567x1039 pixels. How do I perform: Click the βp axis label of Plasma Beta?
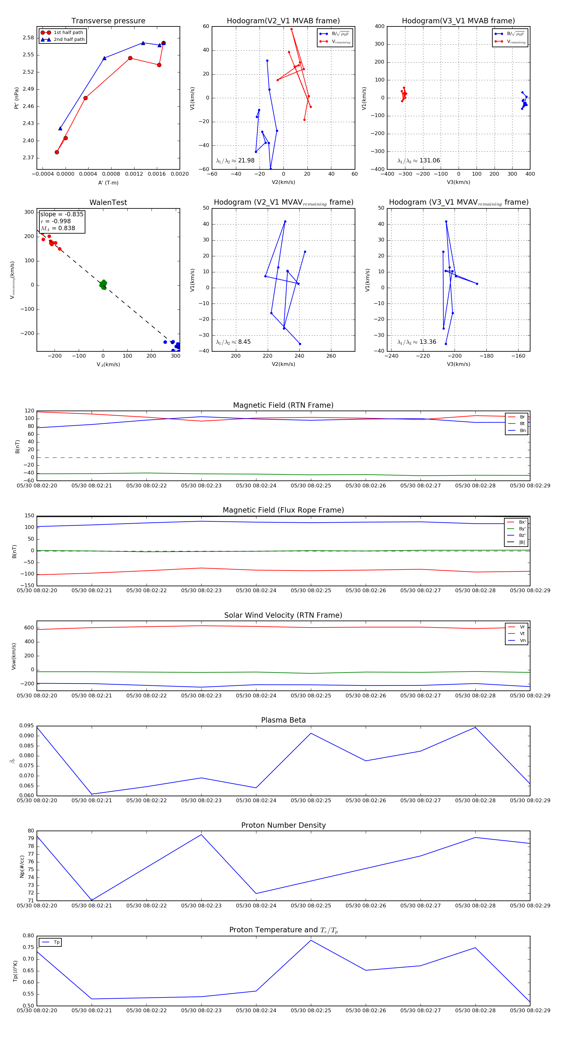[13, 761]
